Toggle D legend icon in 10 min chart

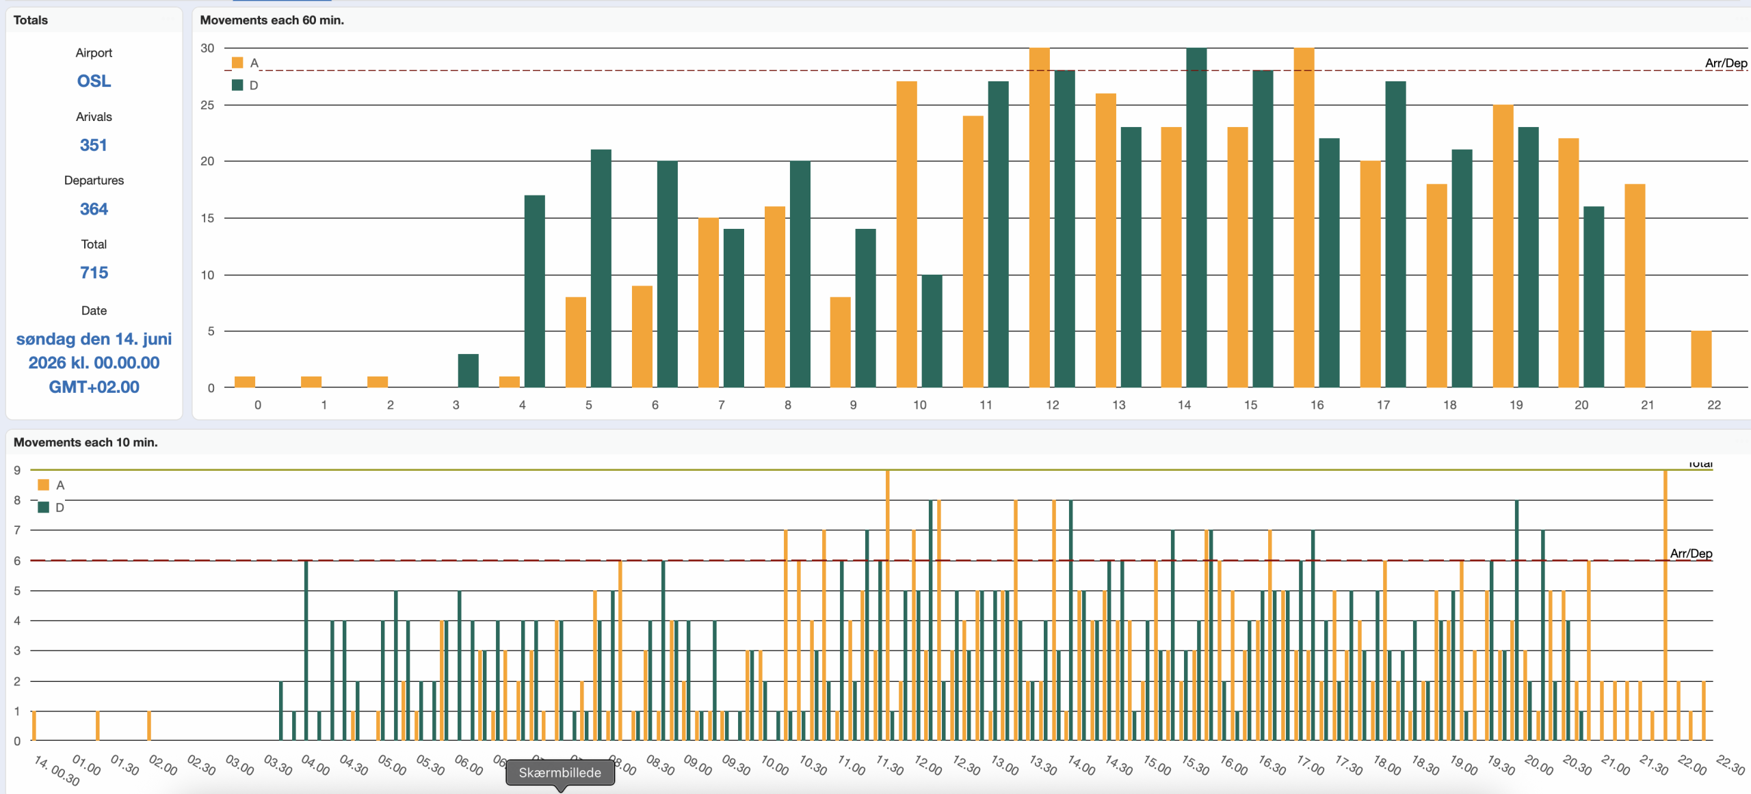click(44, 508)
